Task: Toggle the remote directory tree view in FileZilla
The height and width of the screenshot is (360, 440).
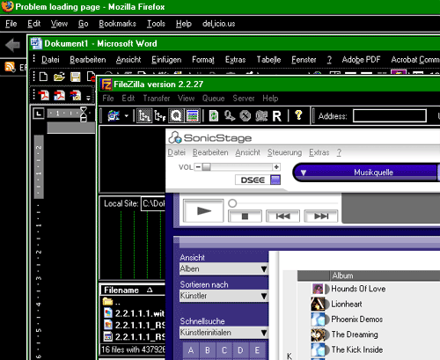Action: coord(160,116)
